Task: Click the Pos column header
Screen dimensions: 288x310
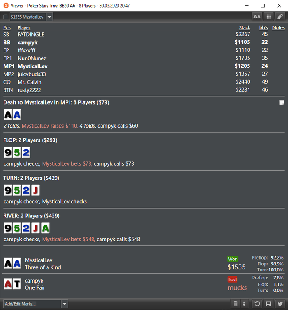Action: click(x=7, y=27)
